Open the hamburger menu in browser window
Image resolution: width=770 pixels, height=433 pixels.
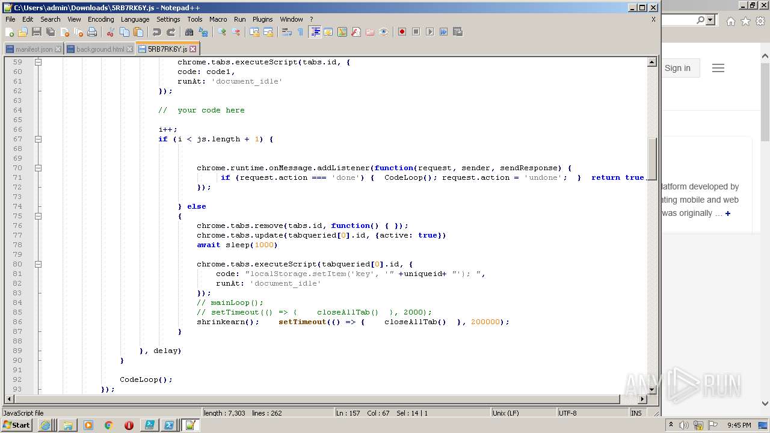[718, 68]
